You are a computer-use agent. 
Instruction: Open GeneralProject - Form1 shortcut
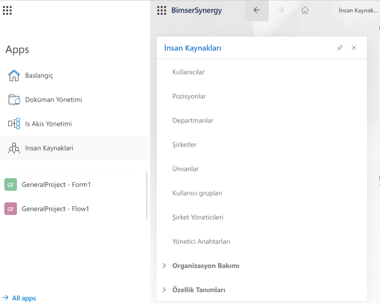56,184
